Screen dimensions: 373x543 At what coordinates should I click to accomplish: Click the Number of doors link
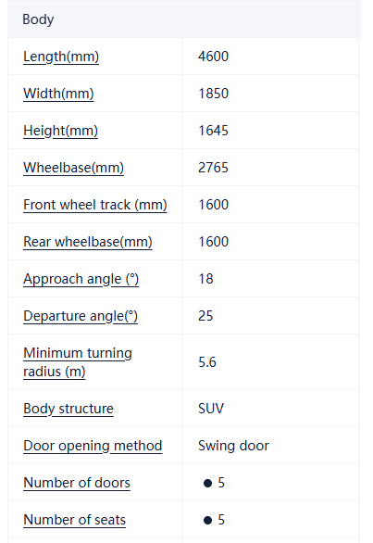[x=77, y=483]
